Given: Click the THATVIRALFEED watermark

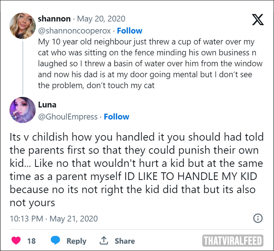Looking at the screenshot, I should 233,240.
